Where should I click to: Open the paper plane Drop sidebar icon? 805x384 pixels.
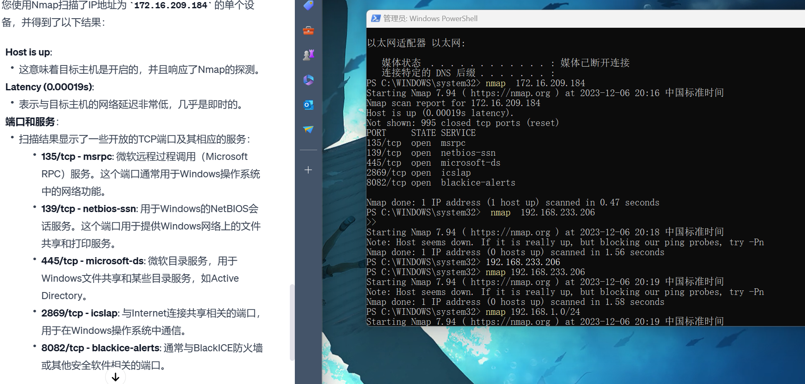click(309, 130)
